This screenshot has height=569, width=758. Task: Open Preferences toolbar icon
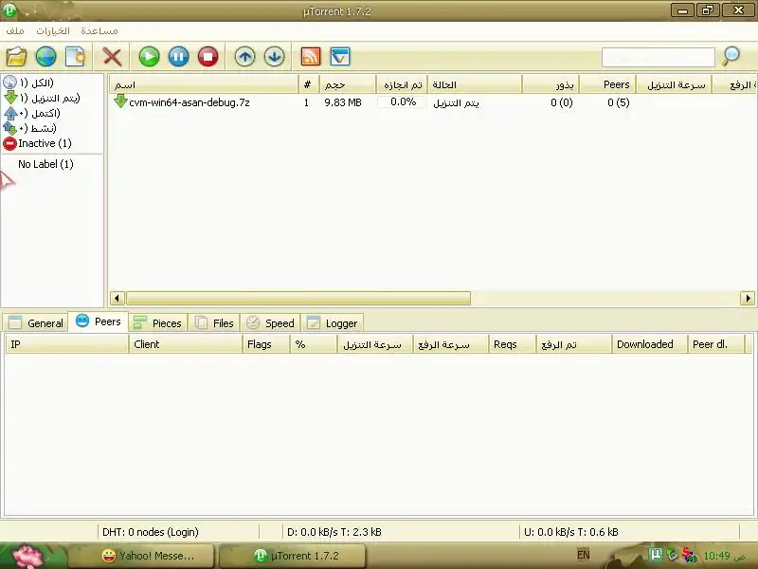pos(340,57)
